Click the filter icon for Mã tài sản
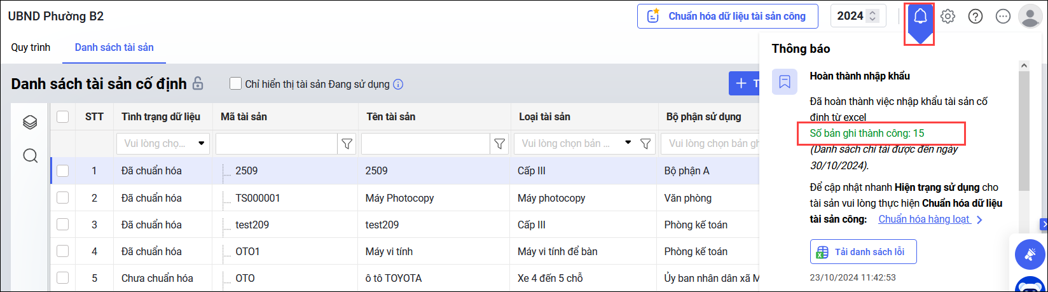 click(347, 144)
